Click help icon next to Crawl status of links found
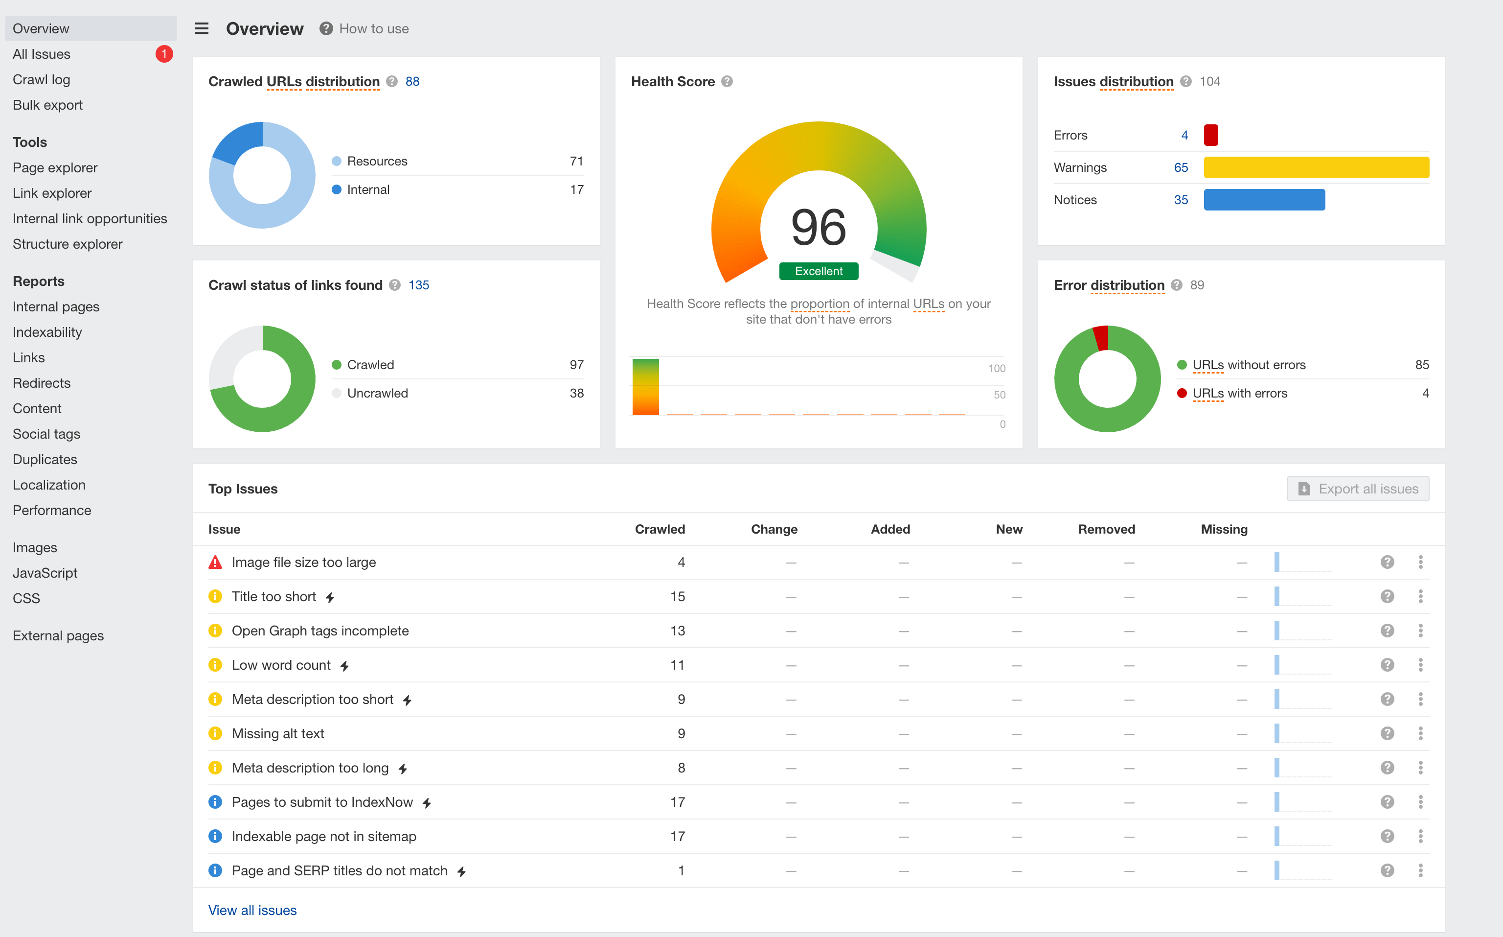The height and width of the screenshot is (937, 1503). pos(394,285)
